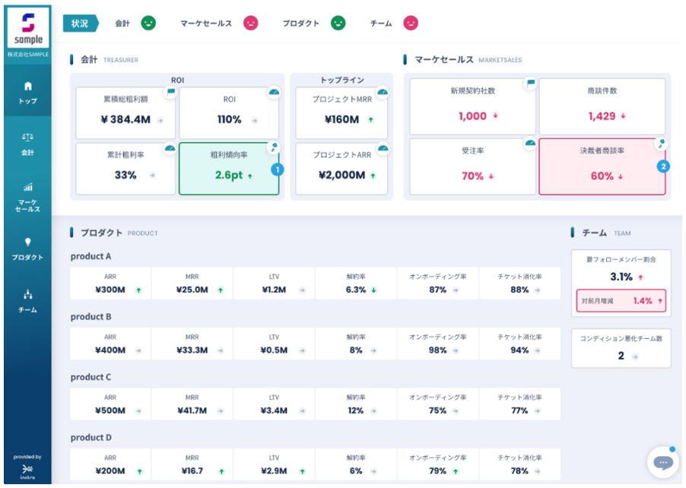This screenshot has width=686, height=488.
Task: Click the sample company logo
Action: click(x=28, y=28)
